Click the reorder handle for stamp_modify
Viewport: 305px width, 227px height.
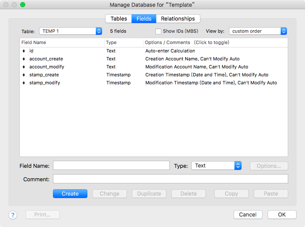click(24, 83)
